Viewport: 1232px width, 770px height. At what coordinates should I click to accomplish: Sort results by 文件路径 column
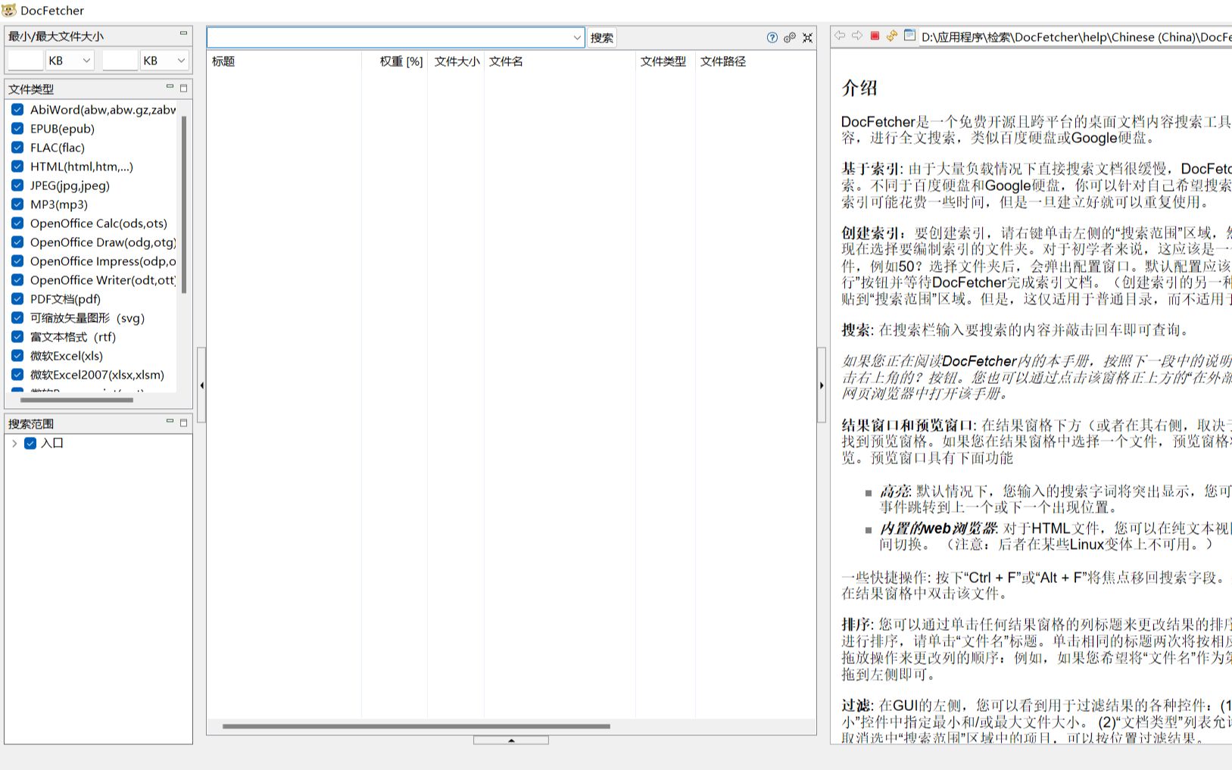(755, 61)
